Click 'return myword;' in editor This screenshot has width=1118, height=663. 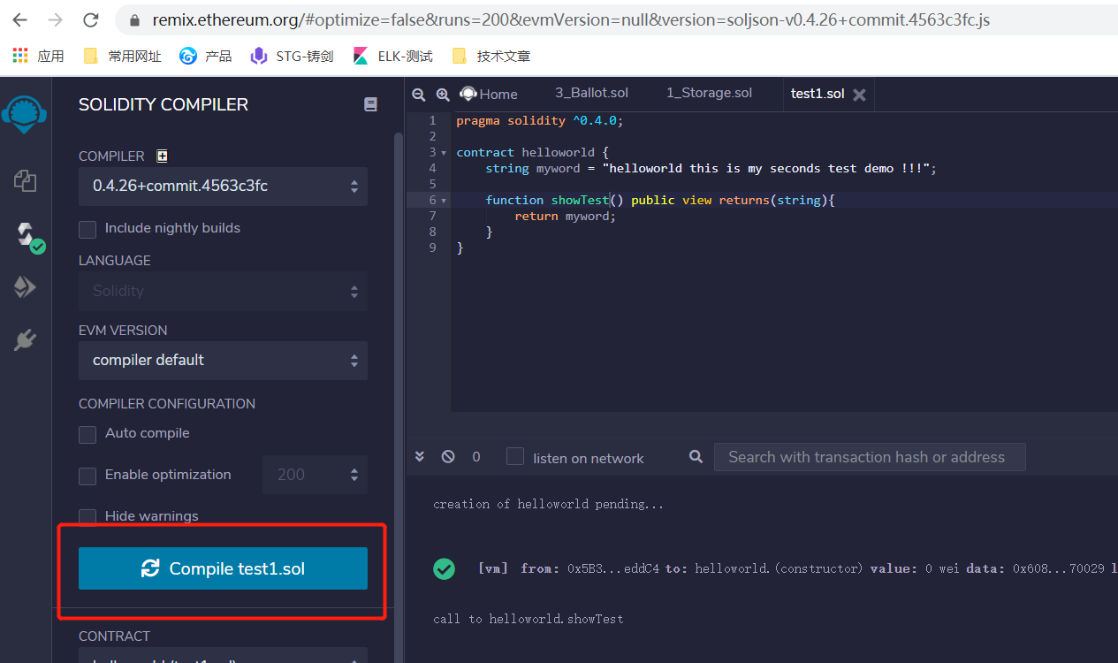click(565, 216)
